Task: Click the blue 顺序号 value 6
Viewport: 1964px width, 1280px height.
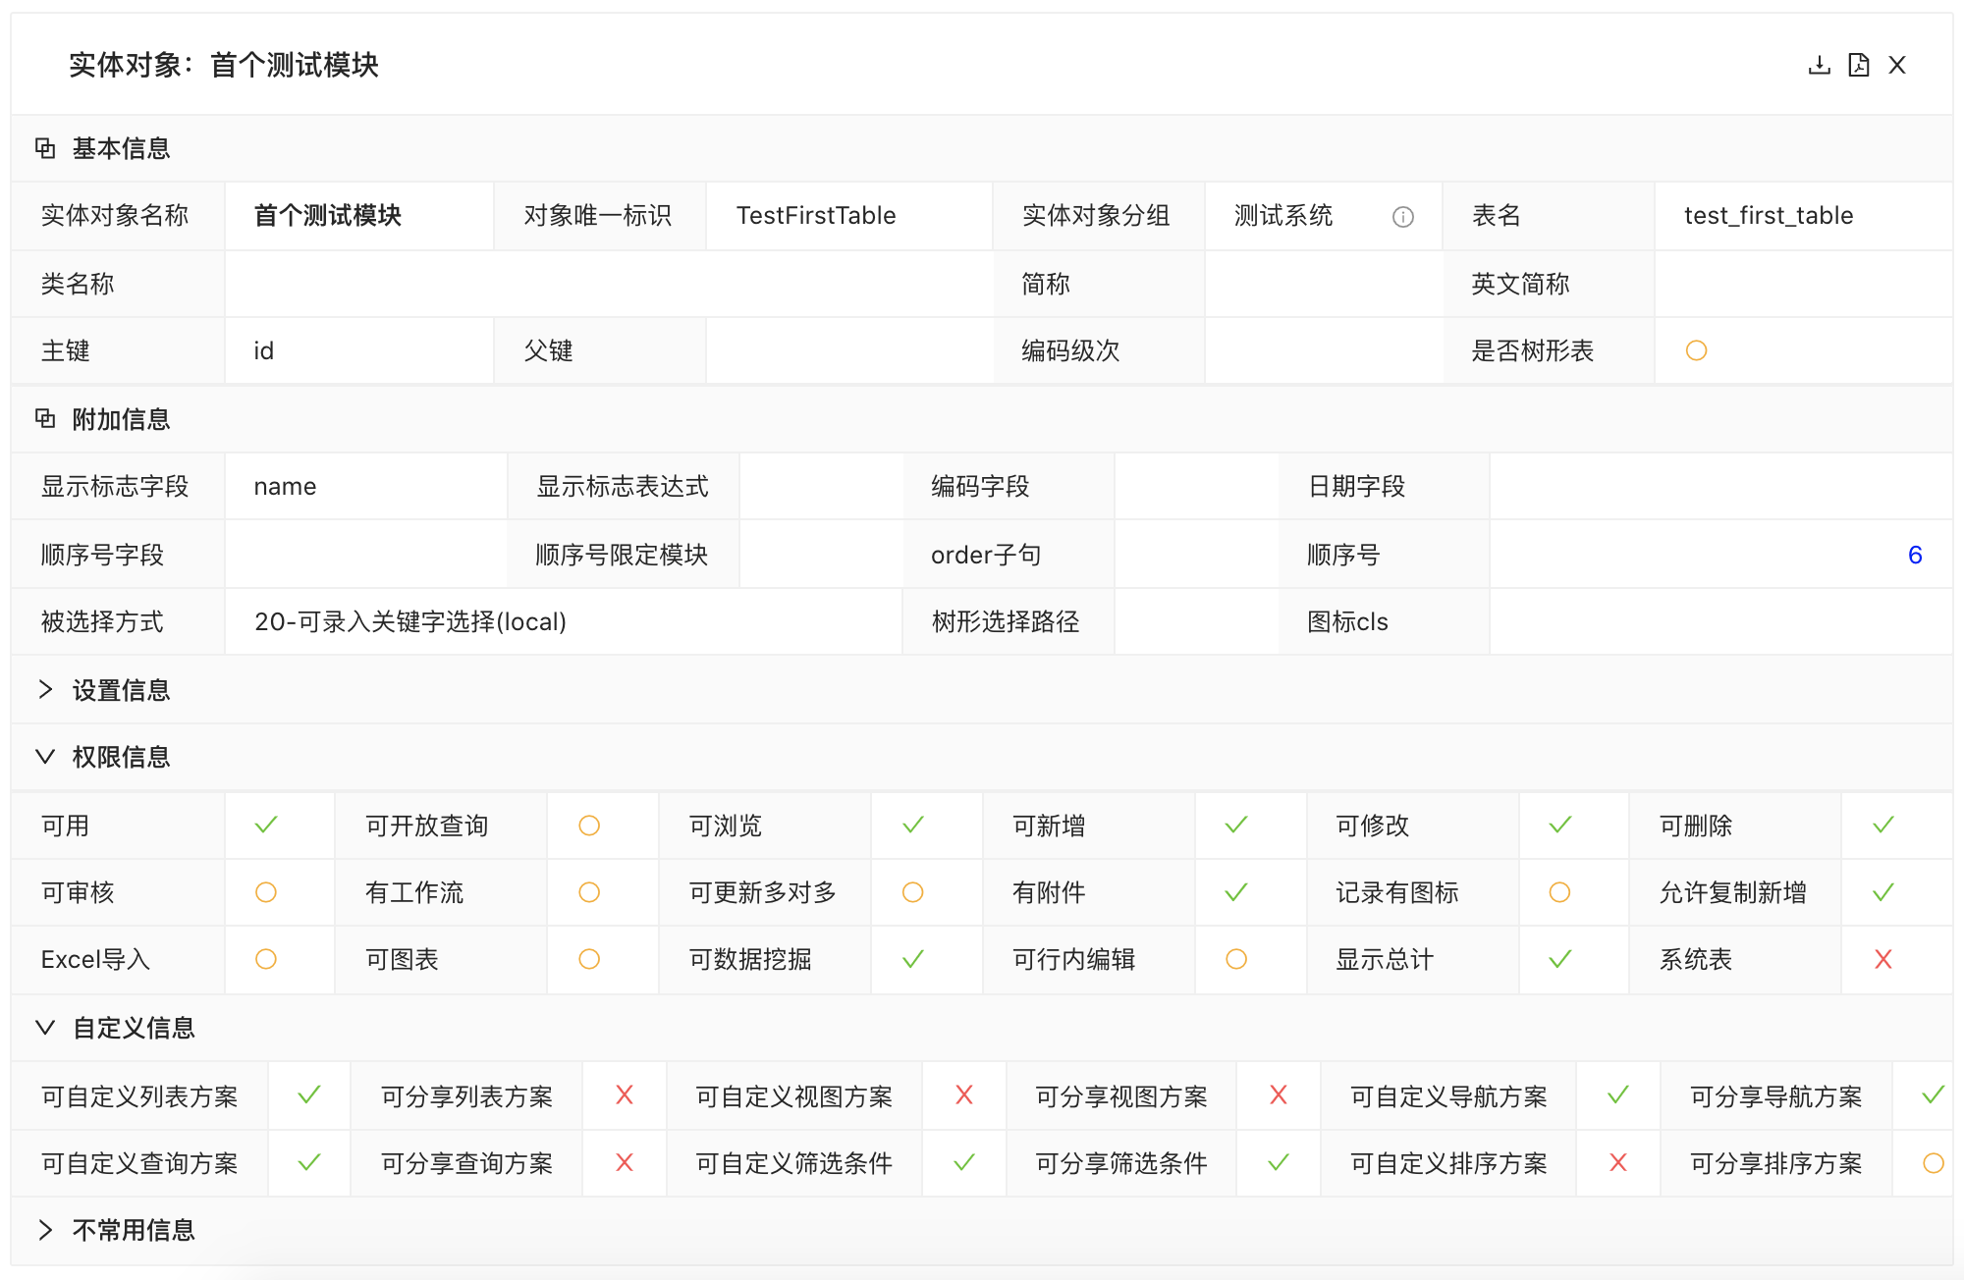Action: point(1914,555)
